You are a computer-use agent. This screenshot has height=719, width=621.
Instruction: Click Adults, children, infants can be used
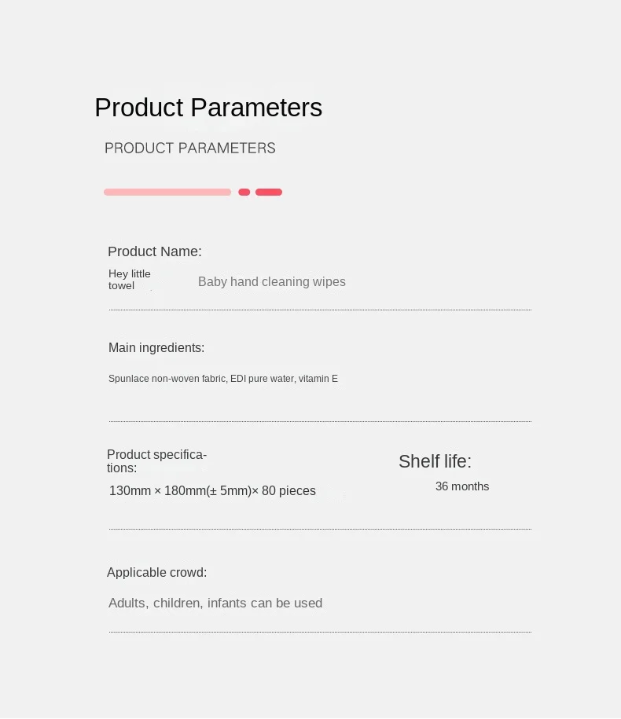[215, 603]
